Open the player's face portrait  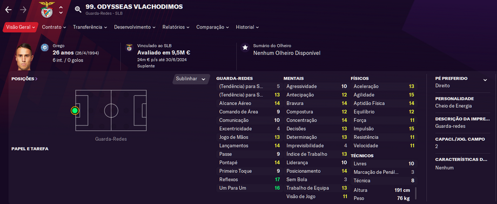coord(24,57)
